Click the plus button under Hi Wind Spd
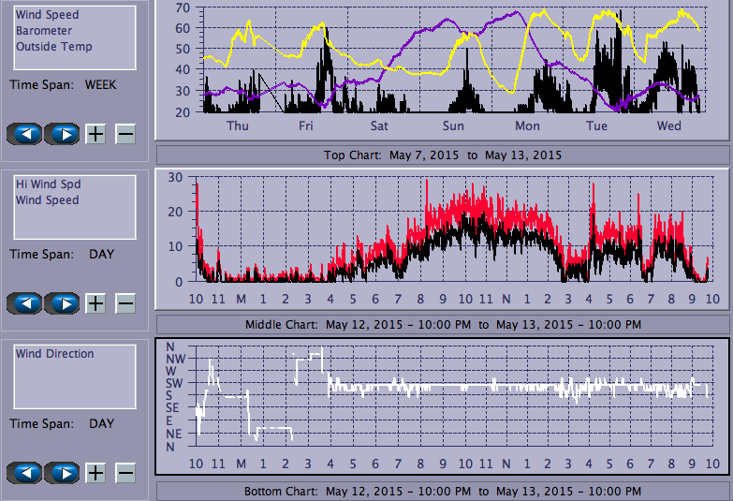Viewport: 733px width, 501px height. pos(95,303)
